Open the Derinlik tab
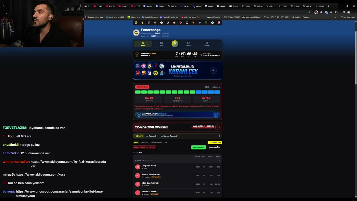This screenshot has width=357, height=201. coord(188,44)
